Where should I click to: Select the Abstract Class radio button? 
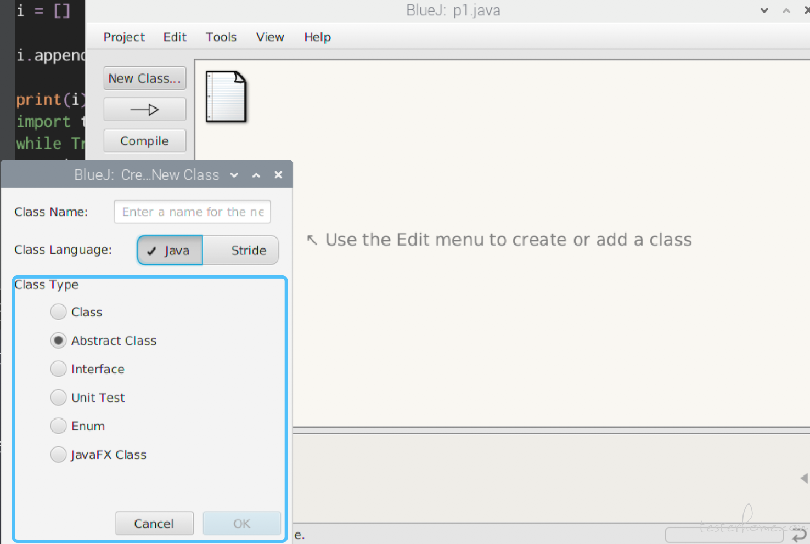[x=58, y=341]
